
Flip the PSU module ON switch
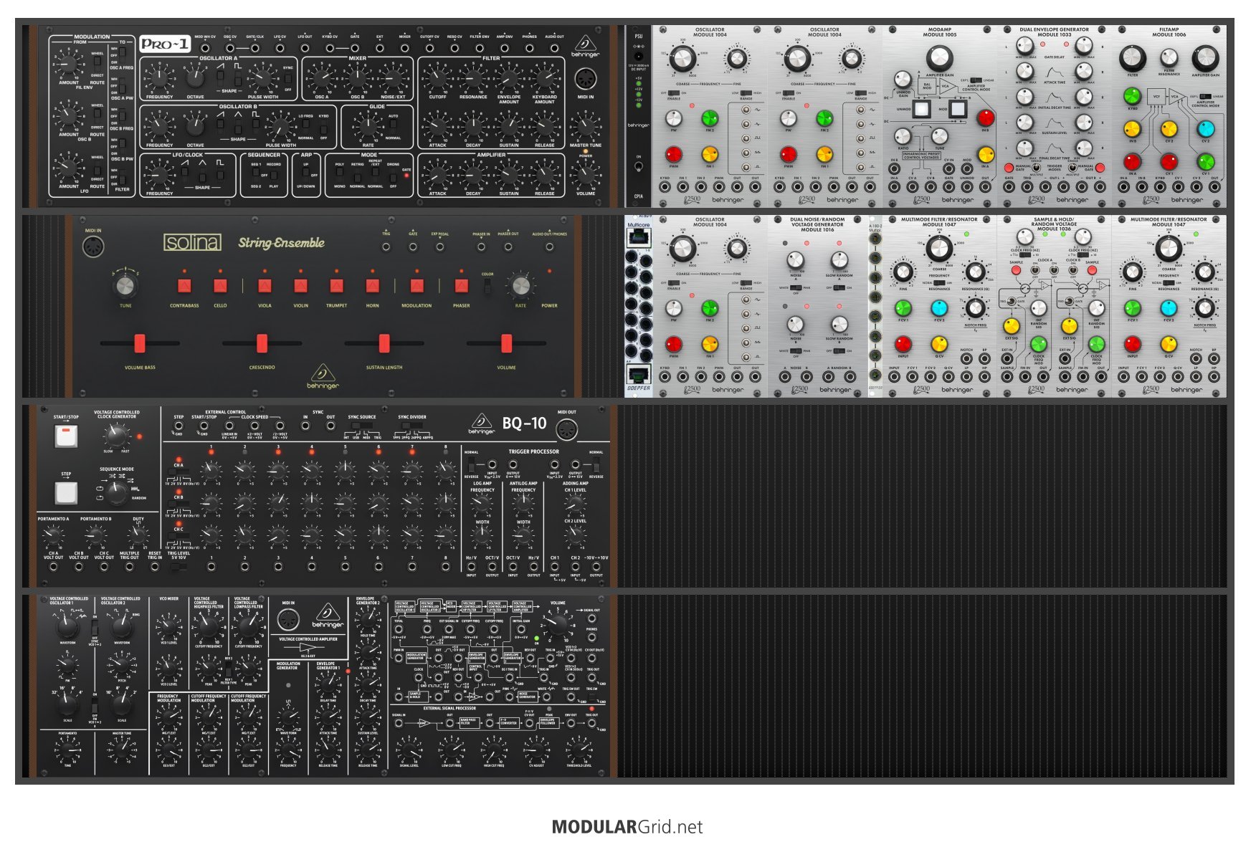tap(638, 167)
